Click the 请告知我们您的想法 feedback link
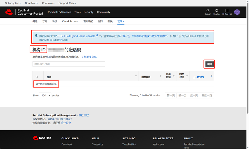Image resolution: width=249 pixels, height=149 pixels. point(60,119)
